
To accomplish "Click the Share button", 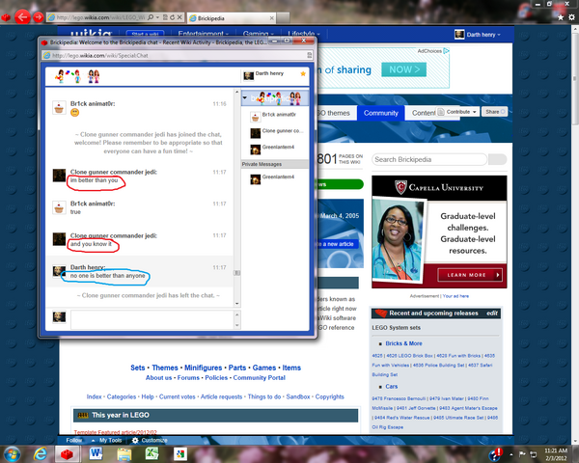I will (x=494, y=112).
